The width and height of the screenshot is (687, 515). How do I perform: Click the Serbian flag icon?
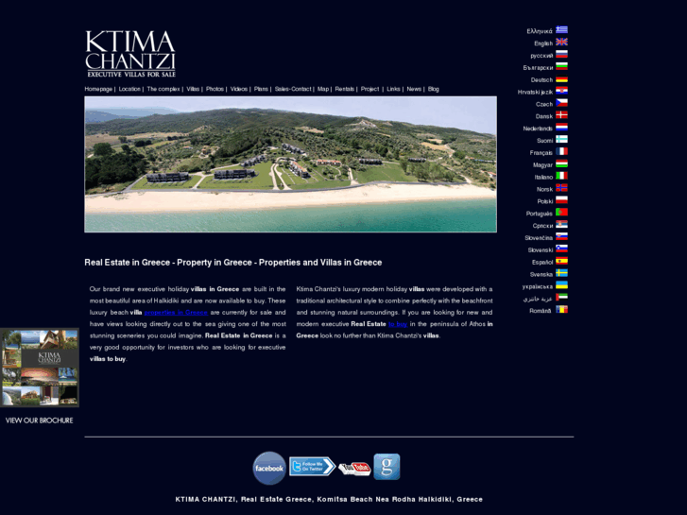(x=561, y=224)
